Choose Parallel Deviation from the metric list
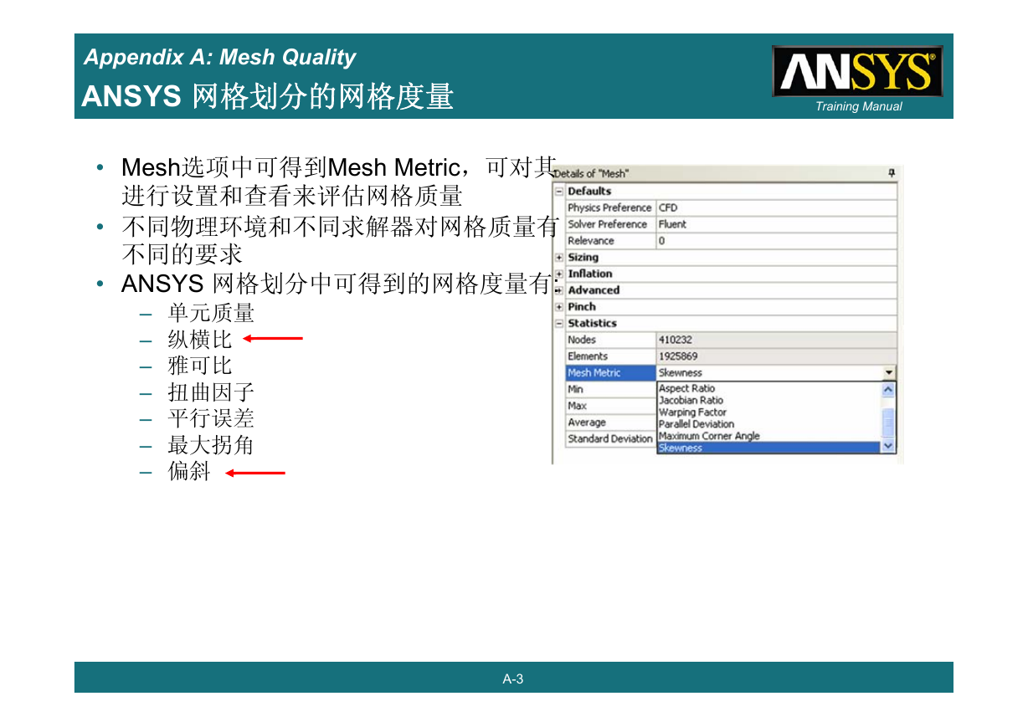The image size is (1028, 727). 696,424
